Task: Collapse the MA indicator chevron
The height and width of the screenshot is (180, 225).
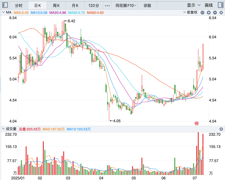Action: [3, 12]
